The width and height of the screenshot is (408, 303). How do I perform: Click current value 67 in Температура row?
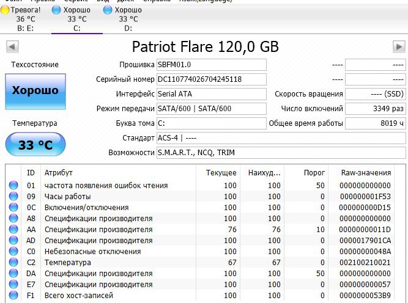[x=232, y=263]
